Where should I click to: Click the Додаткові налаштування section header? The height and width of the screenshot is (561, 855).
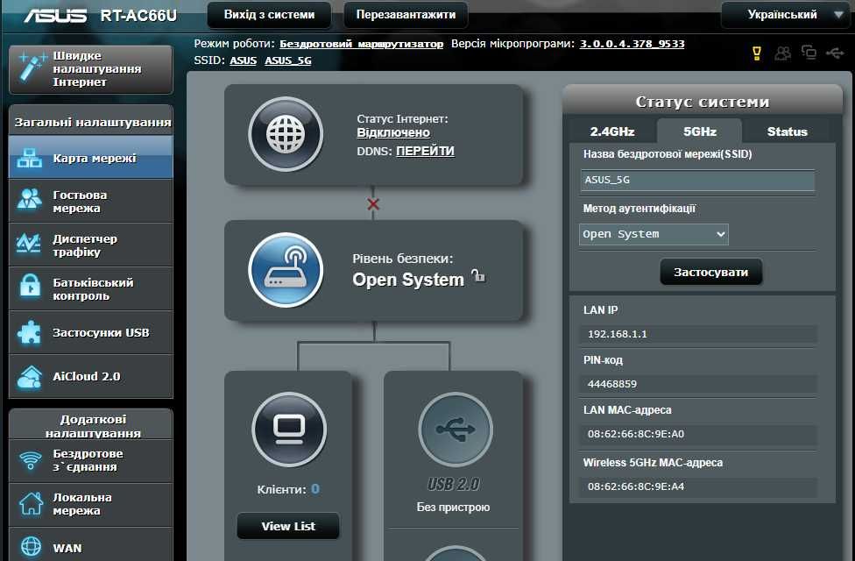pos(91,425)
